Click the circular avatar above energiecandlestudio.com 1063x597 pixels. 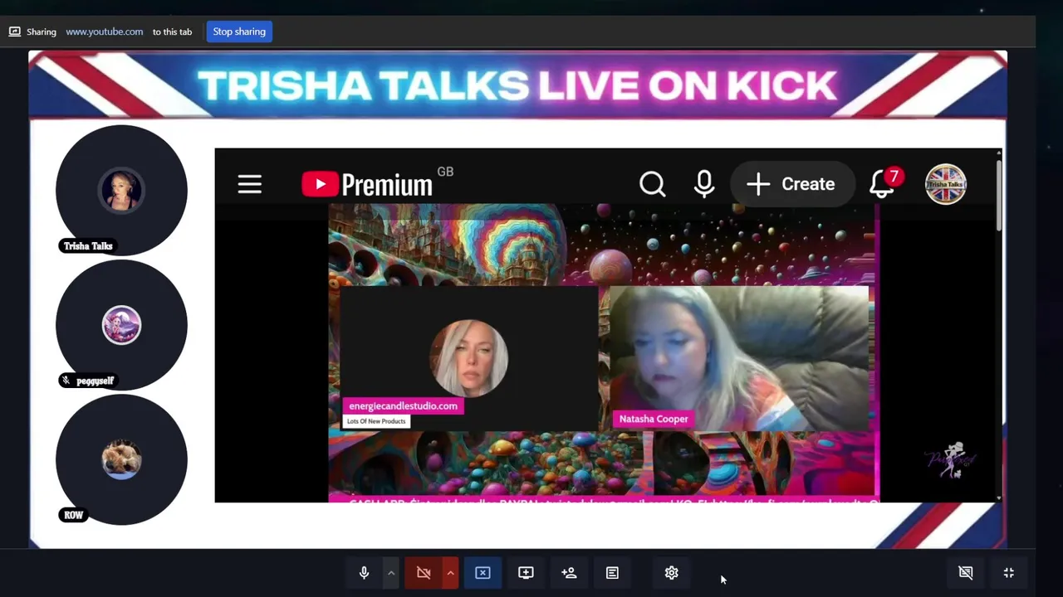coord(469,358)
